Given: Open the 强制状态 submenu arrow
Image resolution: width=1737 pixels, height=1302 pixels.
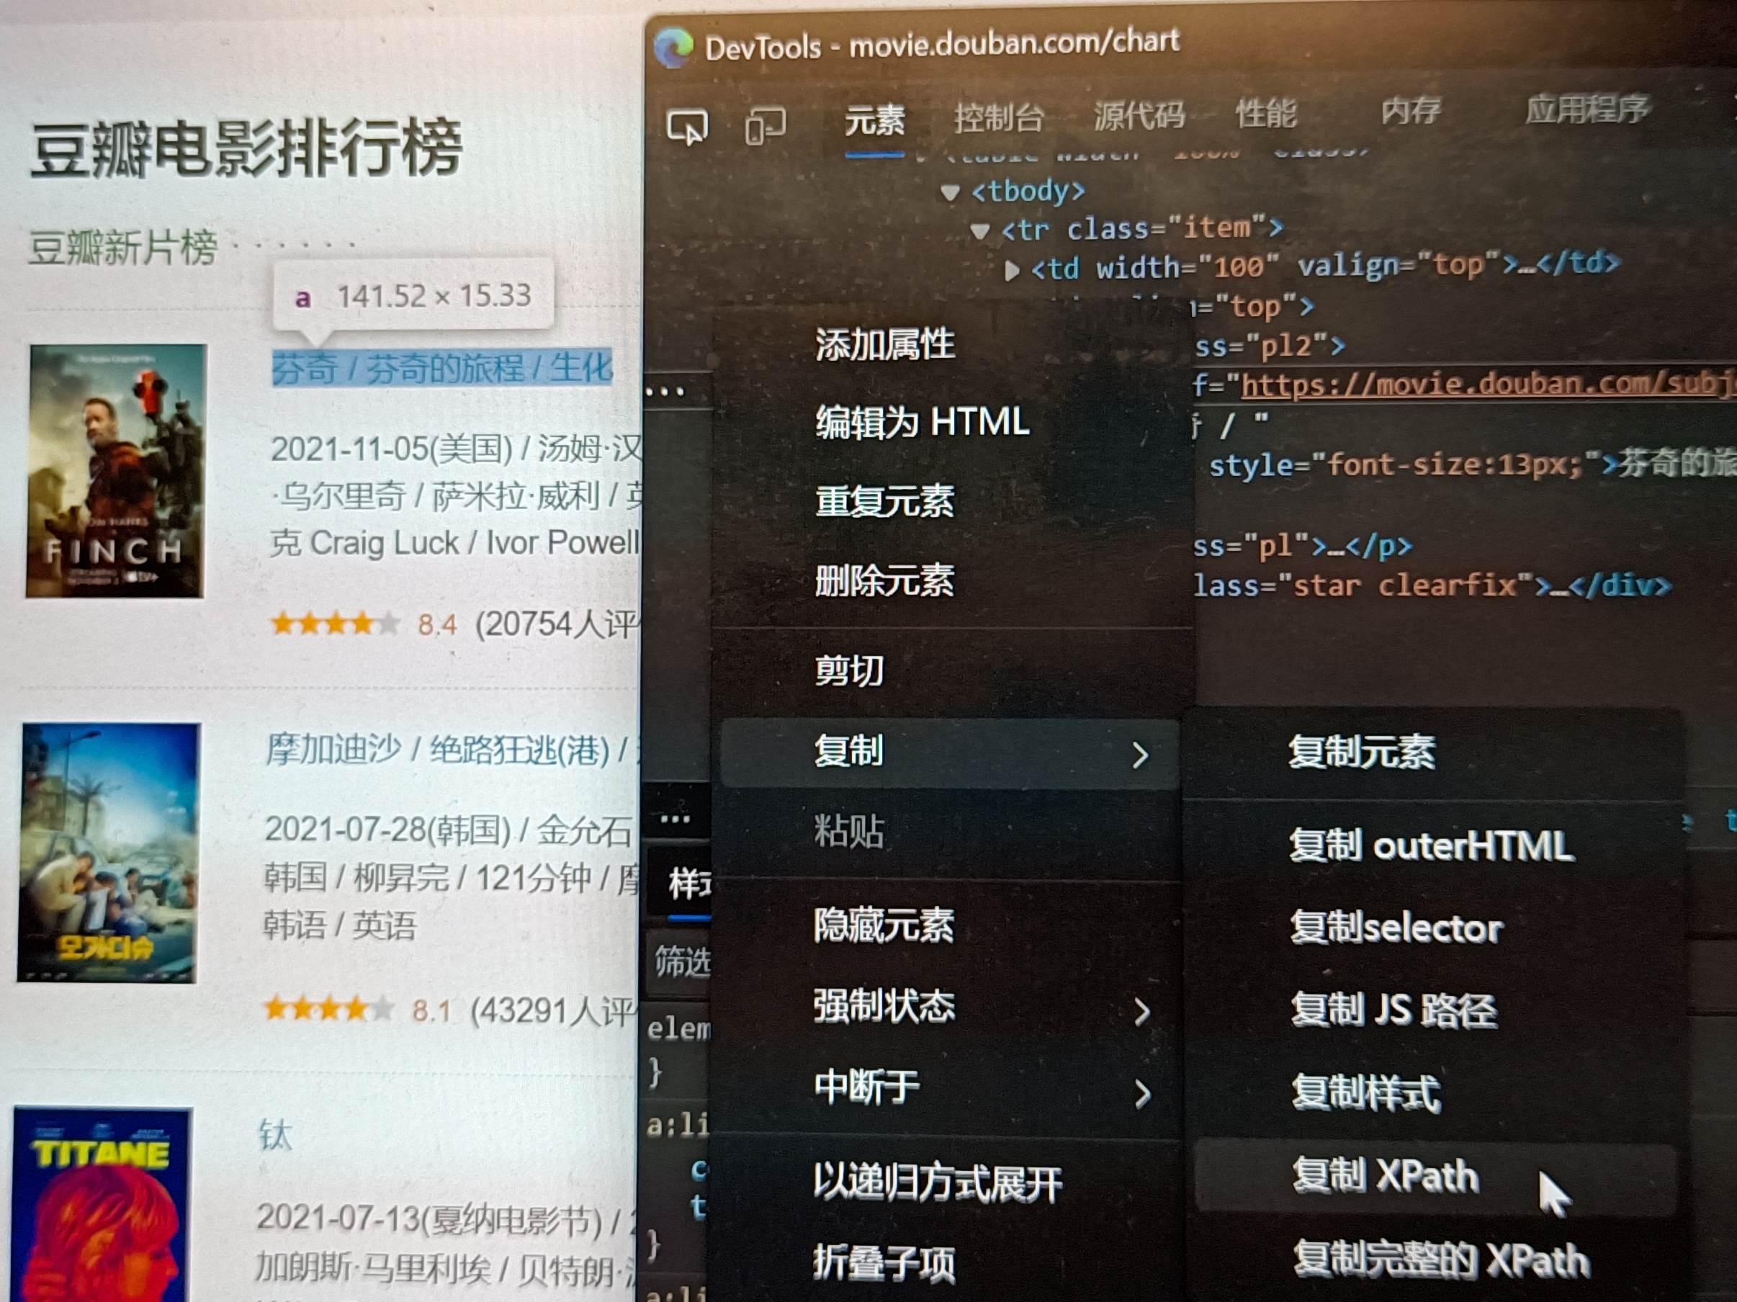Looking at the screenshot, I should pos(1141,1013).
